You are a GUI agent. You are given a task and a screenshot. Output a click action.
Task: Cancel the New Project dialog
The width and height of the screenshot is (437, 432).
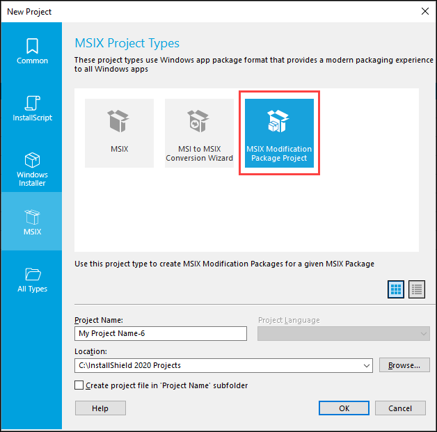pyautogui.click(x=399, y=408)
